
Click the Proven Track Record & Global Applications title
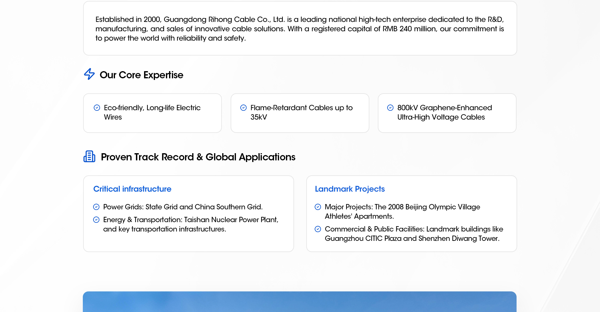[198, 157]
